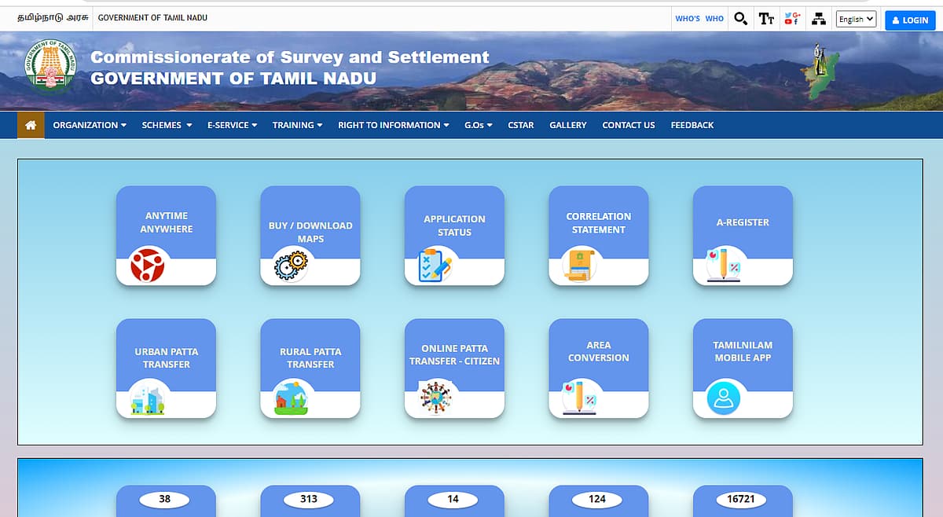Open the WHO'S WHO link

(699, 17)
